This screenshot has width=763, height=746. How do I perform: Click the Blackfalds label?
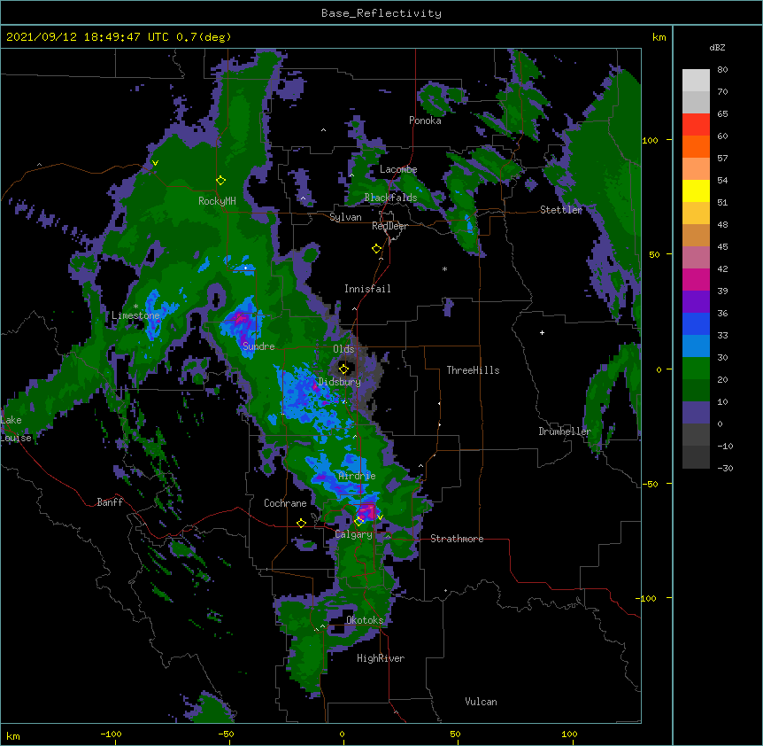[x=390, y=198]
